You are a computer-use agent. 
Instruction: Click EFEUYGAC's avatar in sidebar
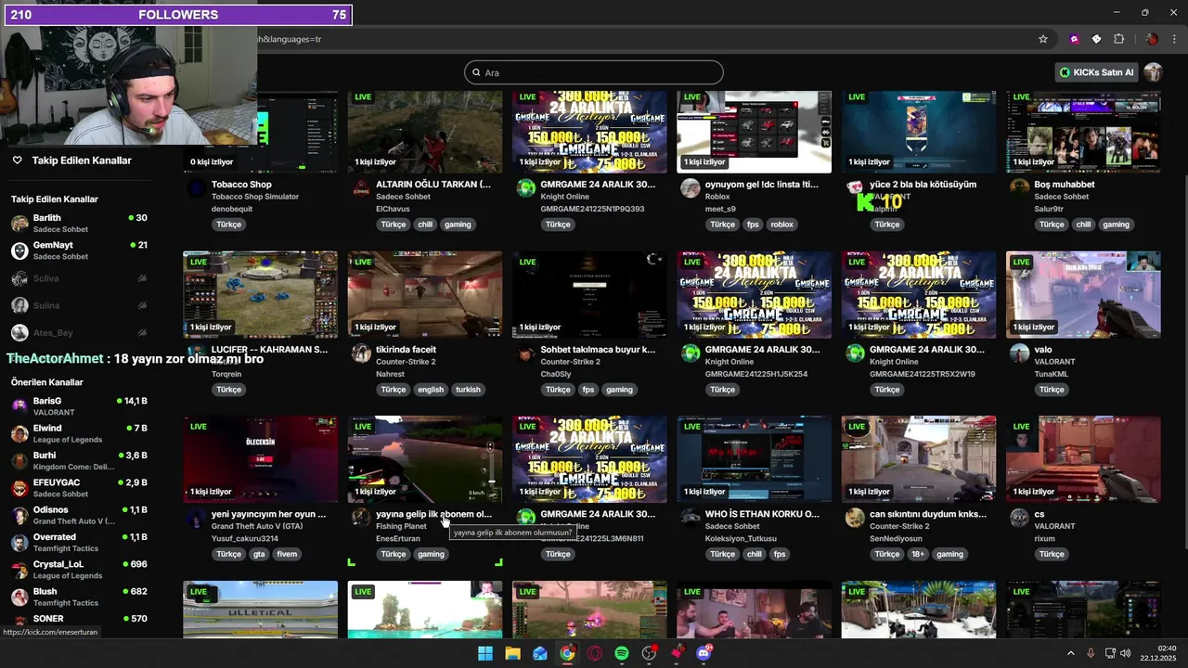(19, 488)
